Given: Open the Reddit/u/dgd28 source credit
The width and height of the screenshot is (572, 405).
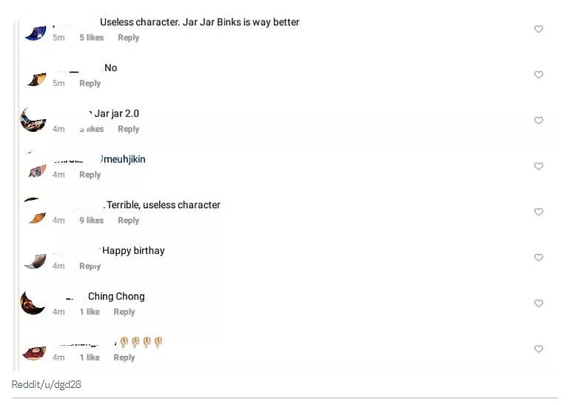Looking at the screenshot, I should point(46,385).
